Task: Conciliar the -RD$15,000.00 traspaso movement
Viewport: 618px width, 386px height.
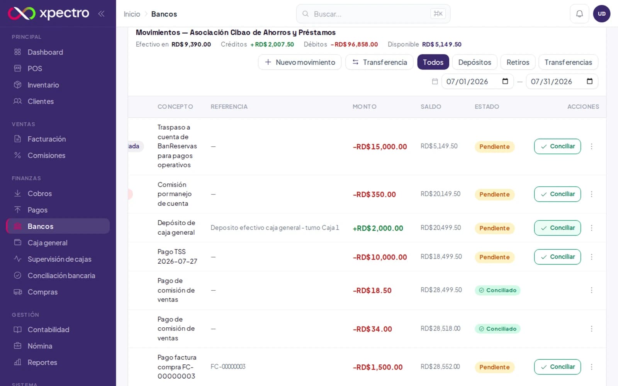Action: (x=557, y=146)
